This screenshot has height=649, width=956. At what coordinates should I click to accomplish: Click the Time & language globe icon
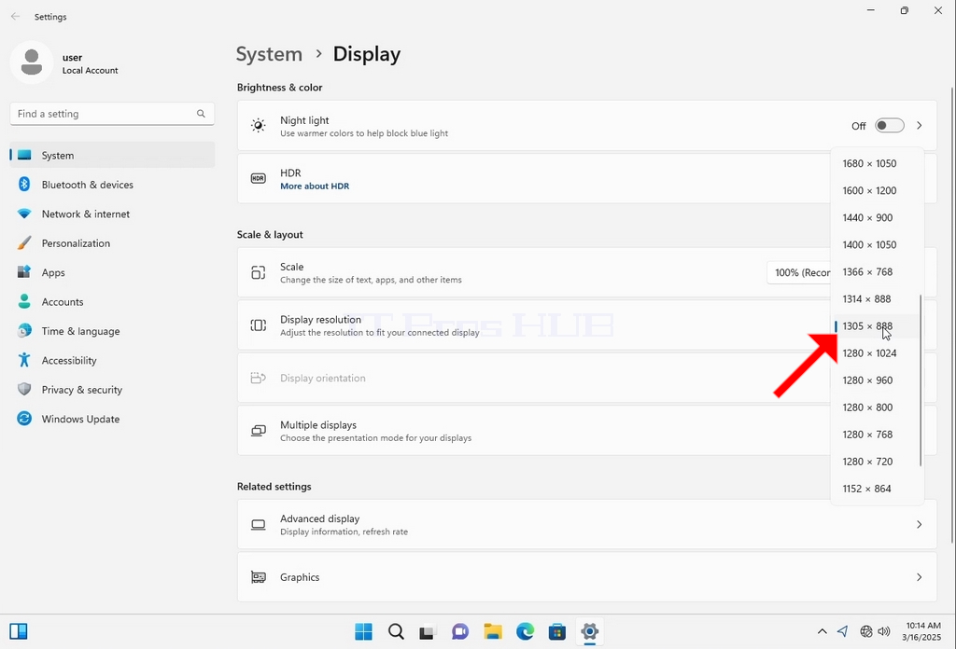coord(24,331)
